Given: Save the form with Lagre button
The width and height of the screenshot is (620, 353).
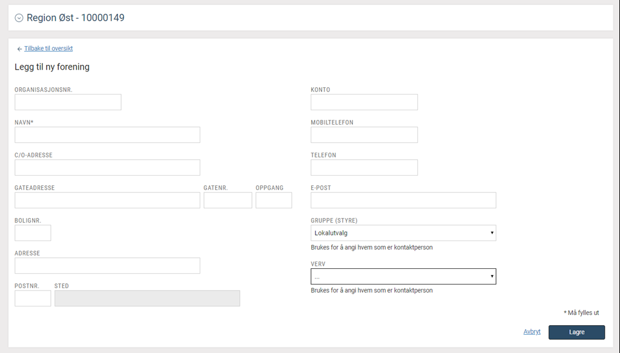Looking at the screenshot, I should coord(576,332).
